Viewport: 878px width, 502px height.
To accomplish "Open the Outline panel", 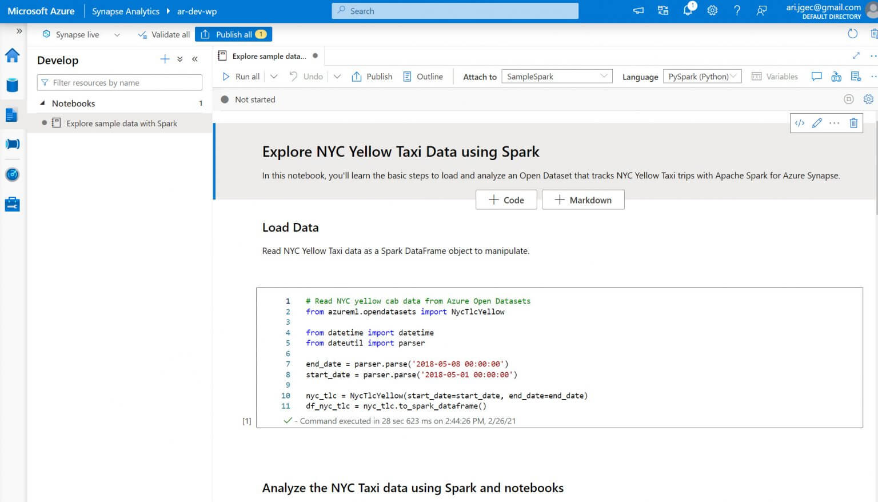I will [424, 76].
